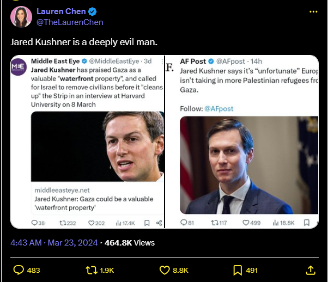Click the @AFpost follow link in image
328x282 pixels.
coord(218,108)
